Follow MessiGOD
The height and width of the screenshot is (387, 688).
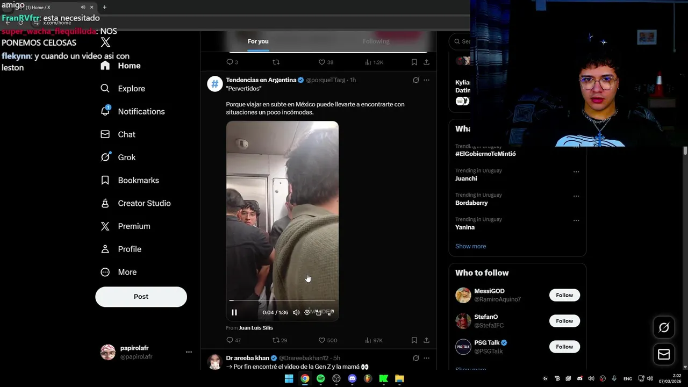[x=564, y=295]
